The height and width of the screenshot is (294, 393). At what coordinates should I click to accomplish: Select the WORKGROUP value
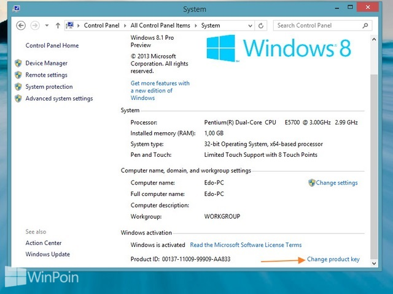tap(222, 216)
